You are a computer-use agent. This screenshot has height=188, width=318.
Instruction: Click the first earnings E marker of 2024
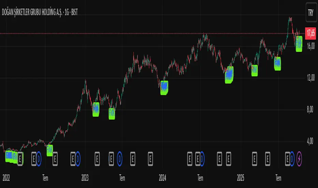[x=190, y=159]
